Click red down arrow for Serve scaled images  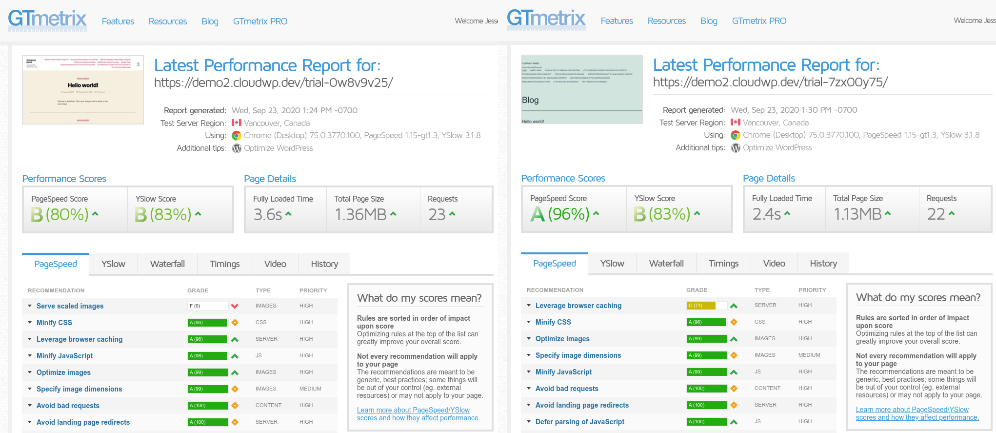[235, 306]
